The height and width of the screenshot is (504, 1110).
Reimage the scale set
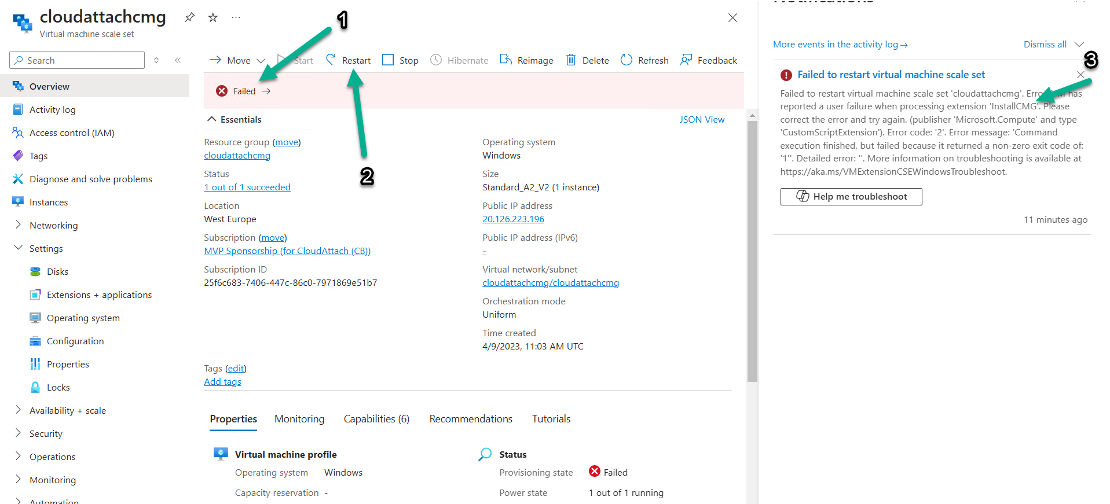(526, 60)
